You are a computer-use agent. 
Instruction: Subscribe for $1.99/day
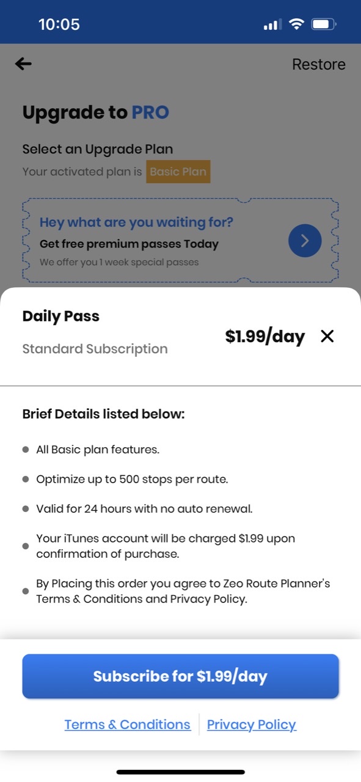(180, 676)
